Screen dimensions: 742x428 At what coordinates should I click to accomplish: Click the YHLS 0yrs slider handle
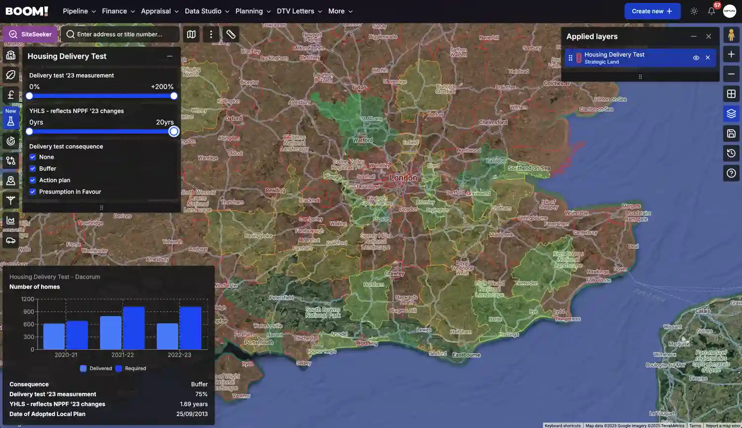click(x=29, y=132)
